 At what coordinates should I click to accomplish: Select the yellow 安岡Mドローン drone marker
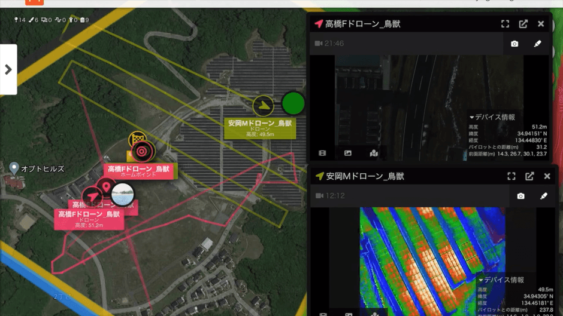[263, 106]
